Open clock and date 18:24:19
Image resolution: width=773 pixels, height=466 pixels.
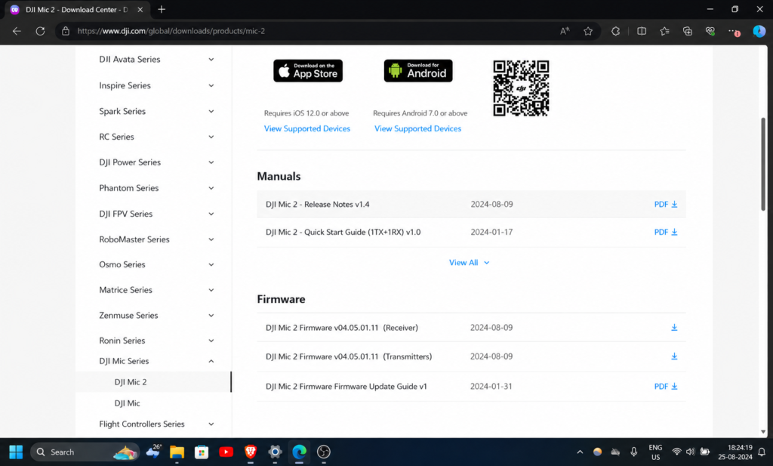735,452
